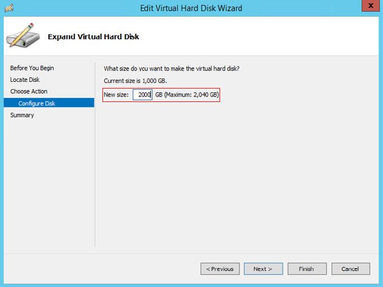Screen dimensions: 383x287
Task: Click the vertical divider beside the step list
Action: point(95,155)
